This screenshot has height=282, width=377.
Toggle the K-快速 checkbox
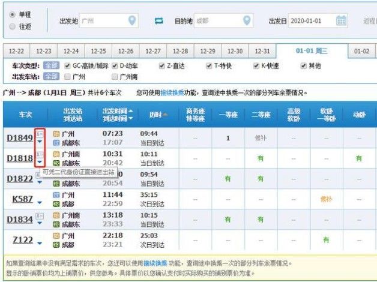pos(256,65)
